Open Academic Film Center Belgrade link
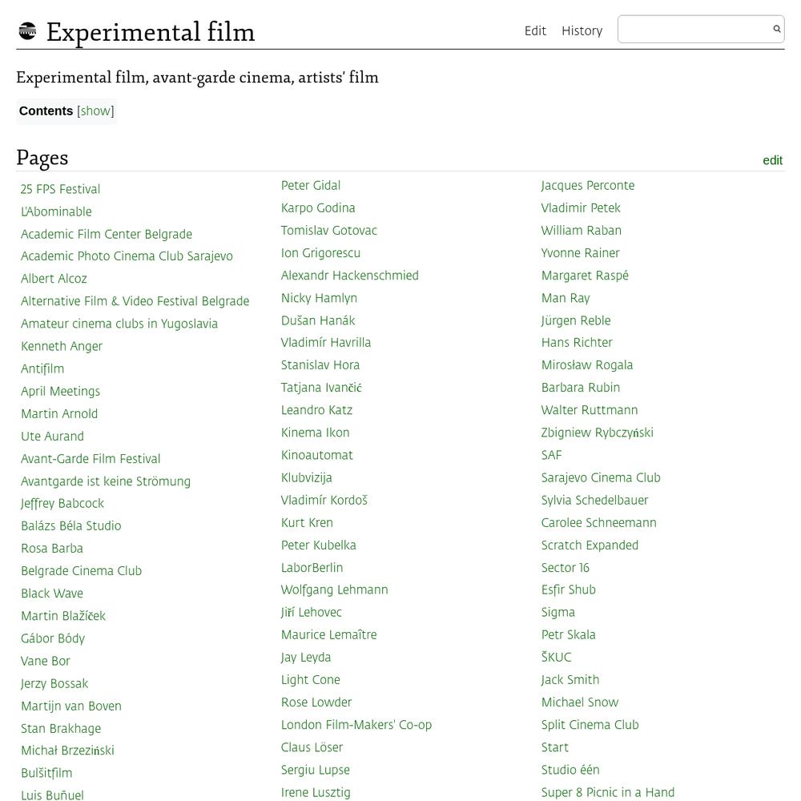Screen dimensions: 801x801 click(x=107, y=235)
